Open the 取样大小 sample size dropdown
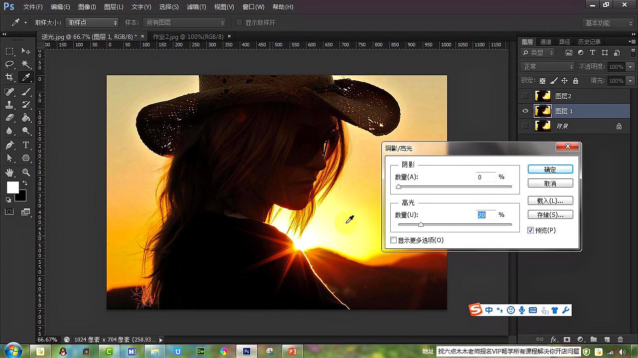Viewport: 638px width, 358px height. pyautogui.click(x=93, y=23)
